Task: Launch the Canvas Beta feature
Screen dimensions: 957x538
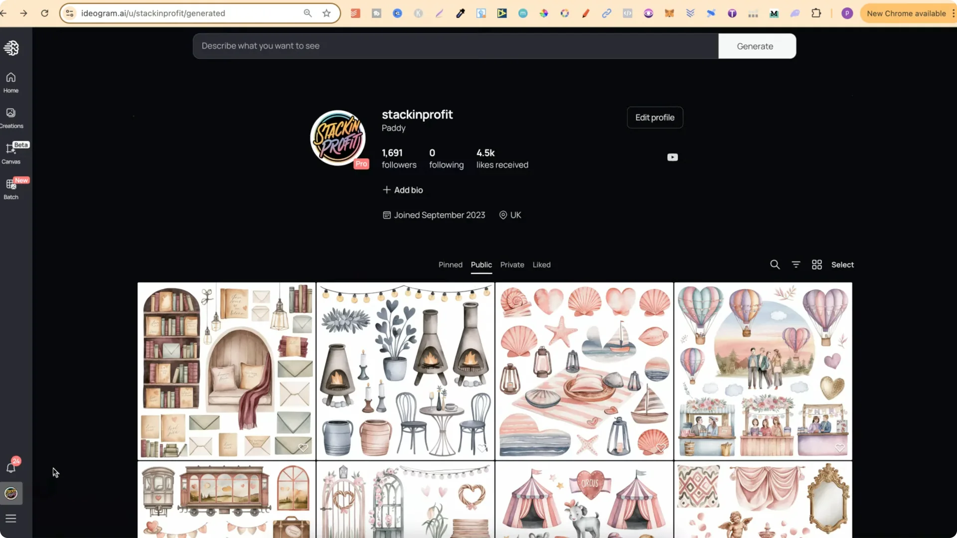Action: tap(11, 152)
